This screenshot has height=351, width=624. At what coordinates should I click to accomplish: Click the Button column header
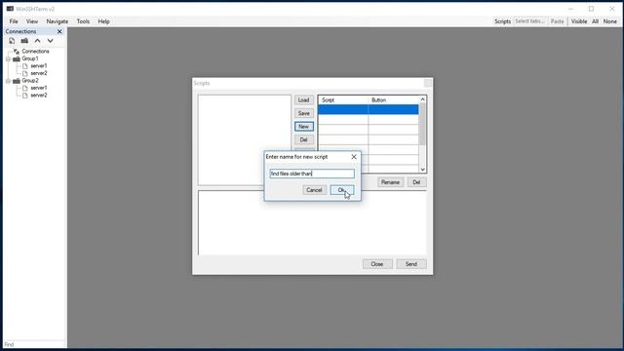pos(393,99)
